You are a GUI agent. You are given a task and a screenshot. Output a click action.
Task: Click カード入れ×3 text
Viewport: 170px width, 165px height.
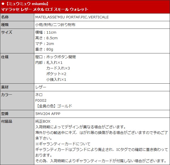(58, 68)
